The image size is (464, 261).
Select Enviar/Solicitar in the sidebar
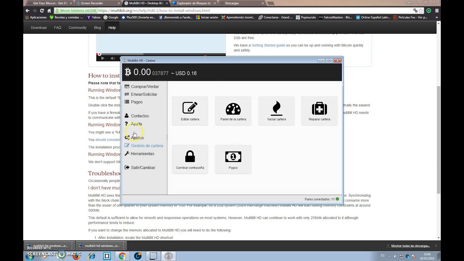[141, 94]
